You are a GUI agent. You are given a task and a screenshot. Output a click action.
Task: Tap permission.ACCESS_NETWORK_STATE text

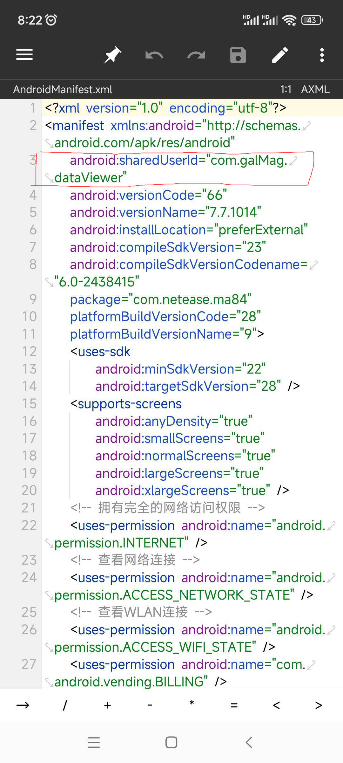(174, 595)
